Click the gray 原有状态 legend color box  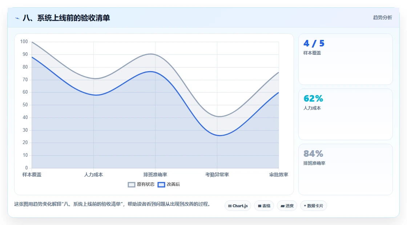click(x=132, y=185)
